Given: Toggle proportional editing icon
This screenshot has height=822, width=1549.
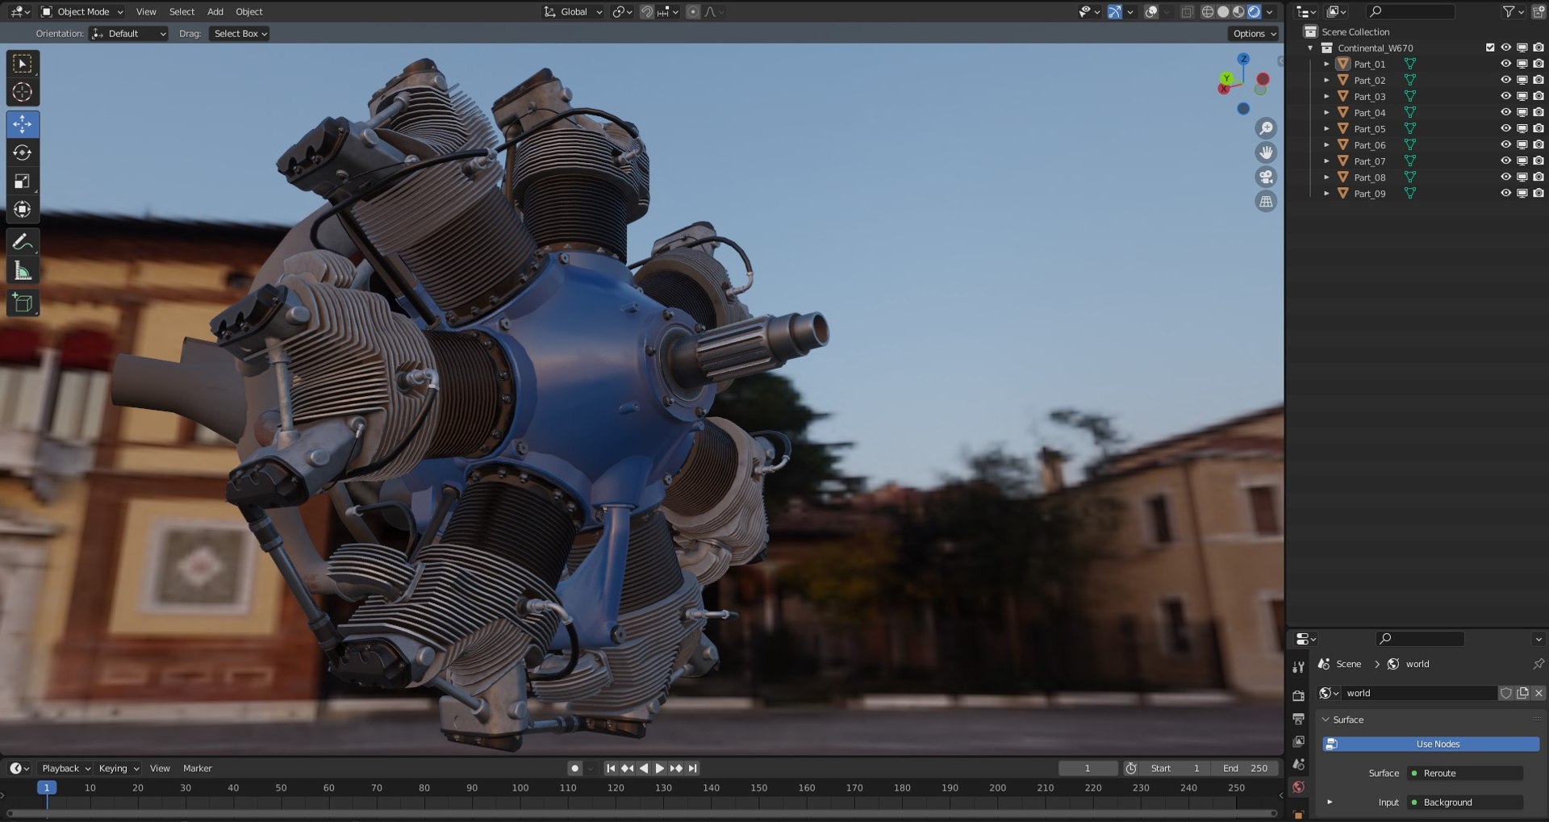Looking at the screenshot, I should pyautogui.click(x=693, y=12).
